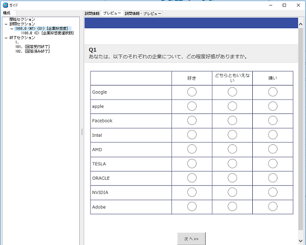Select 好き for TESLA

[192, 164]
